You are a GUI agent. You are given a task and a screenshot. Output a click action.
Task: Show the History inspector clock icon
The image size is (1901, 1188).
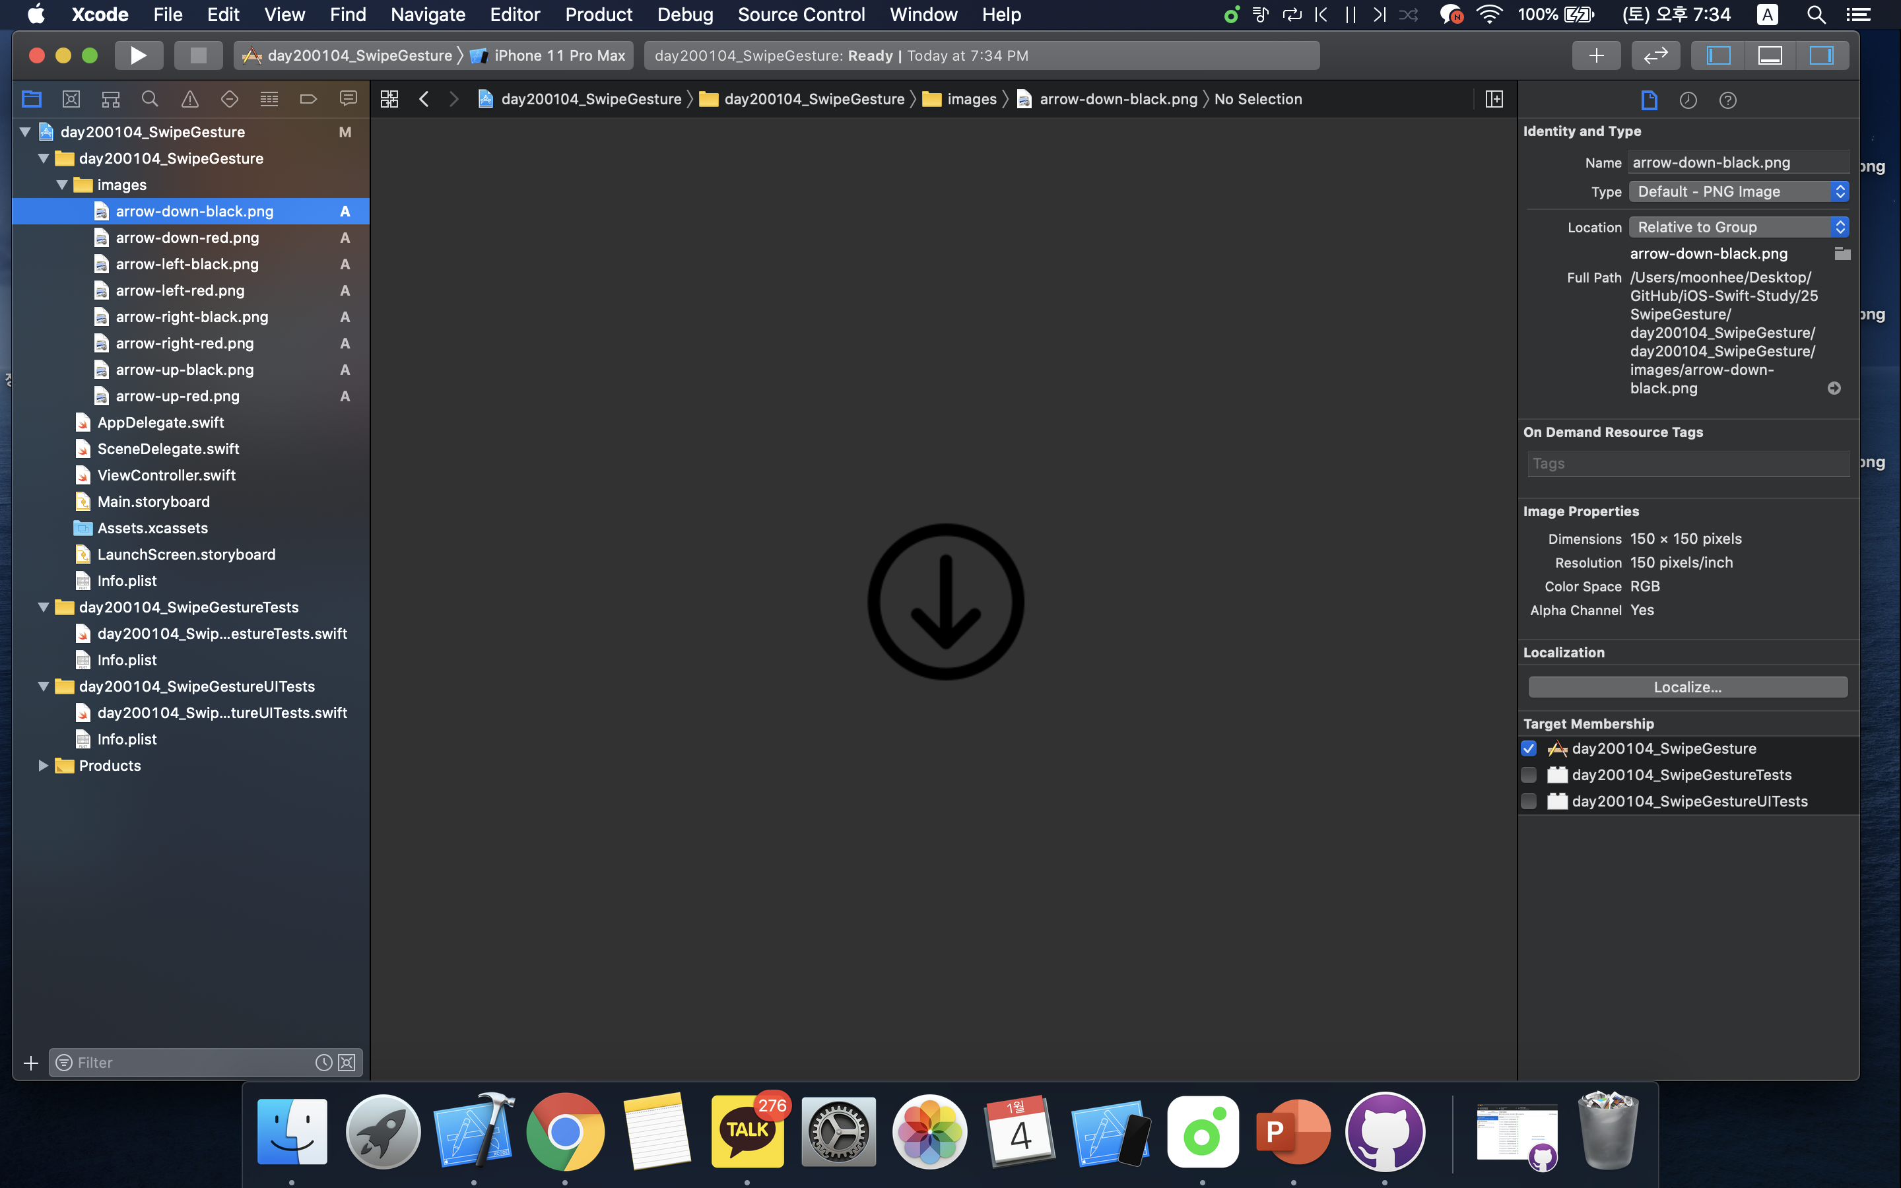1687,100
